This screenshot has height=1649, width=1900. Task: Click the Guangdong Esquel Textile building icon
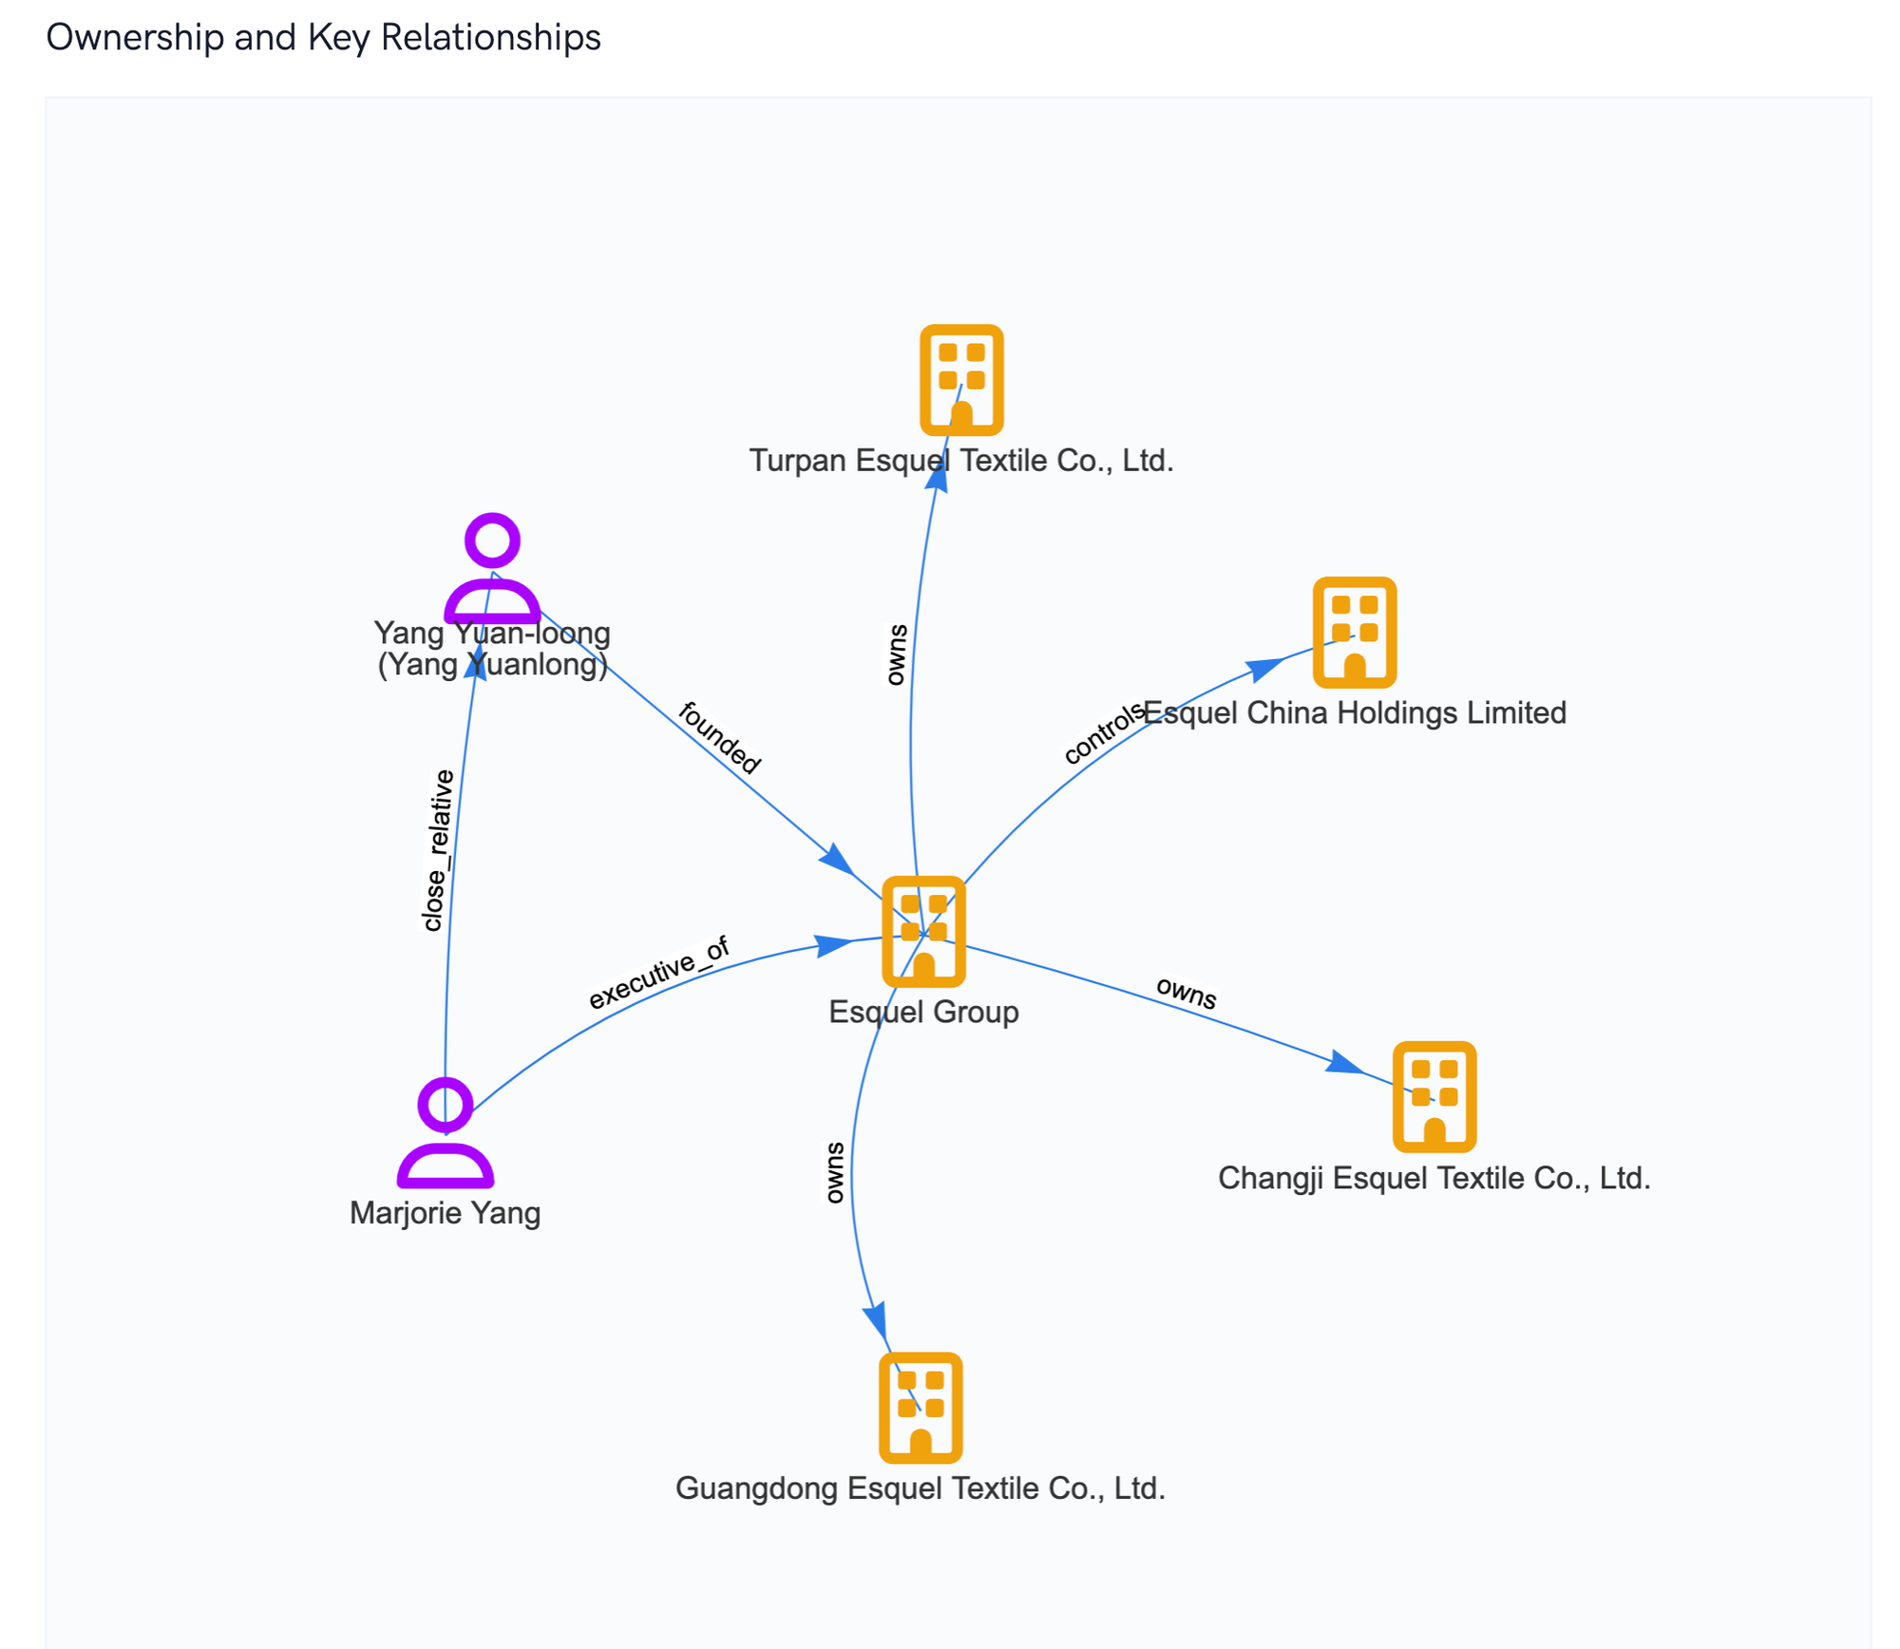pos(920,1408)
